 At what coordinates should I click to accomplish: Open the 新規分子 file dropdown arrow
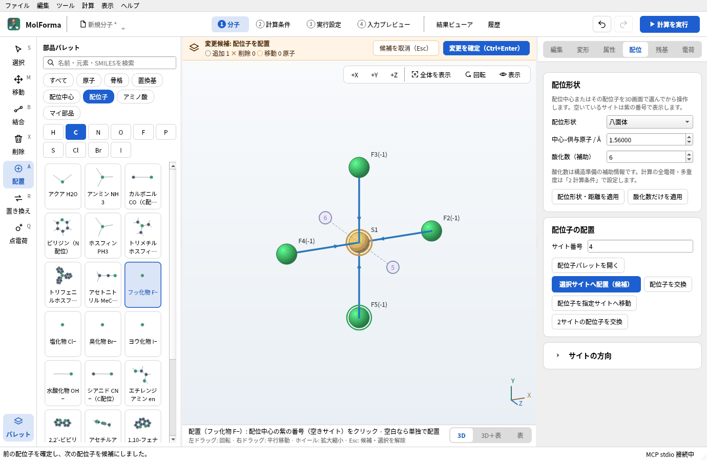(x=123, y=28)
